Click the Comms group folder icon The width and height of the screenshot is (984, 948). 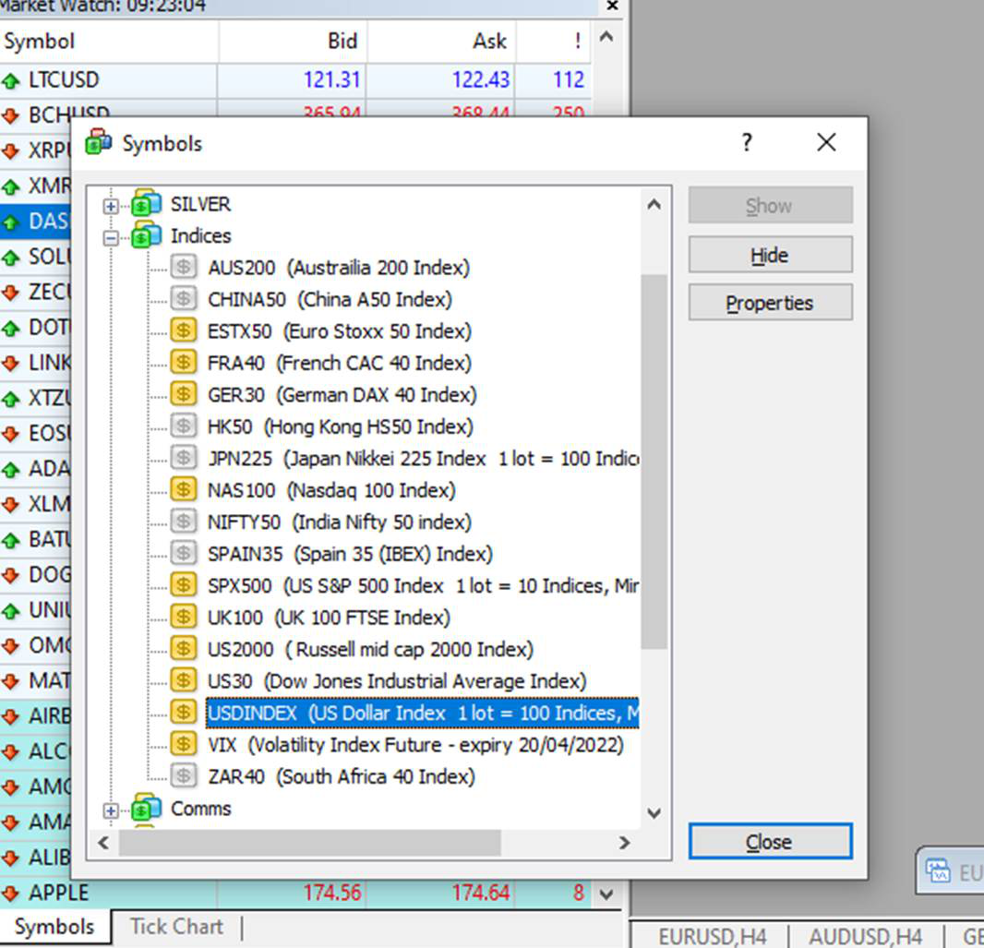(146, 808)
